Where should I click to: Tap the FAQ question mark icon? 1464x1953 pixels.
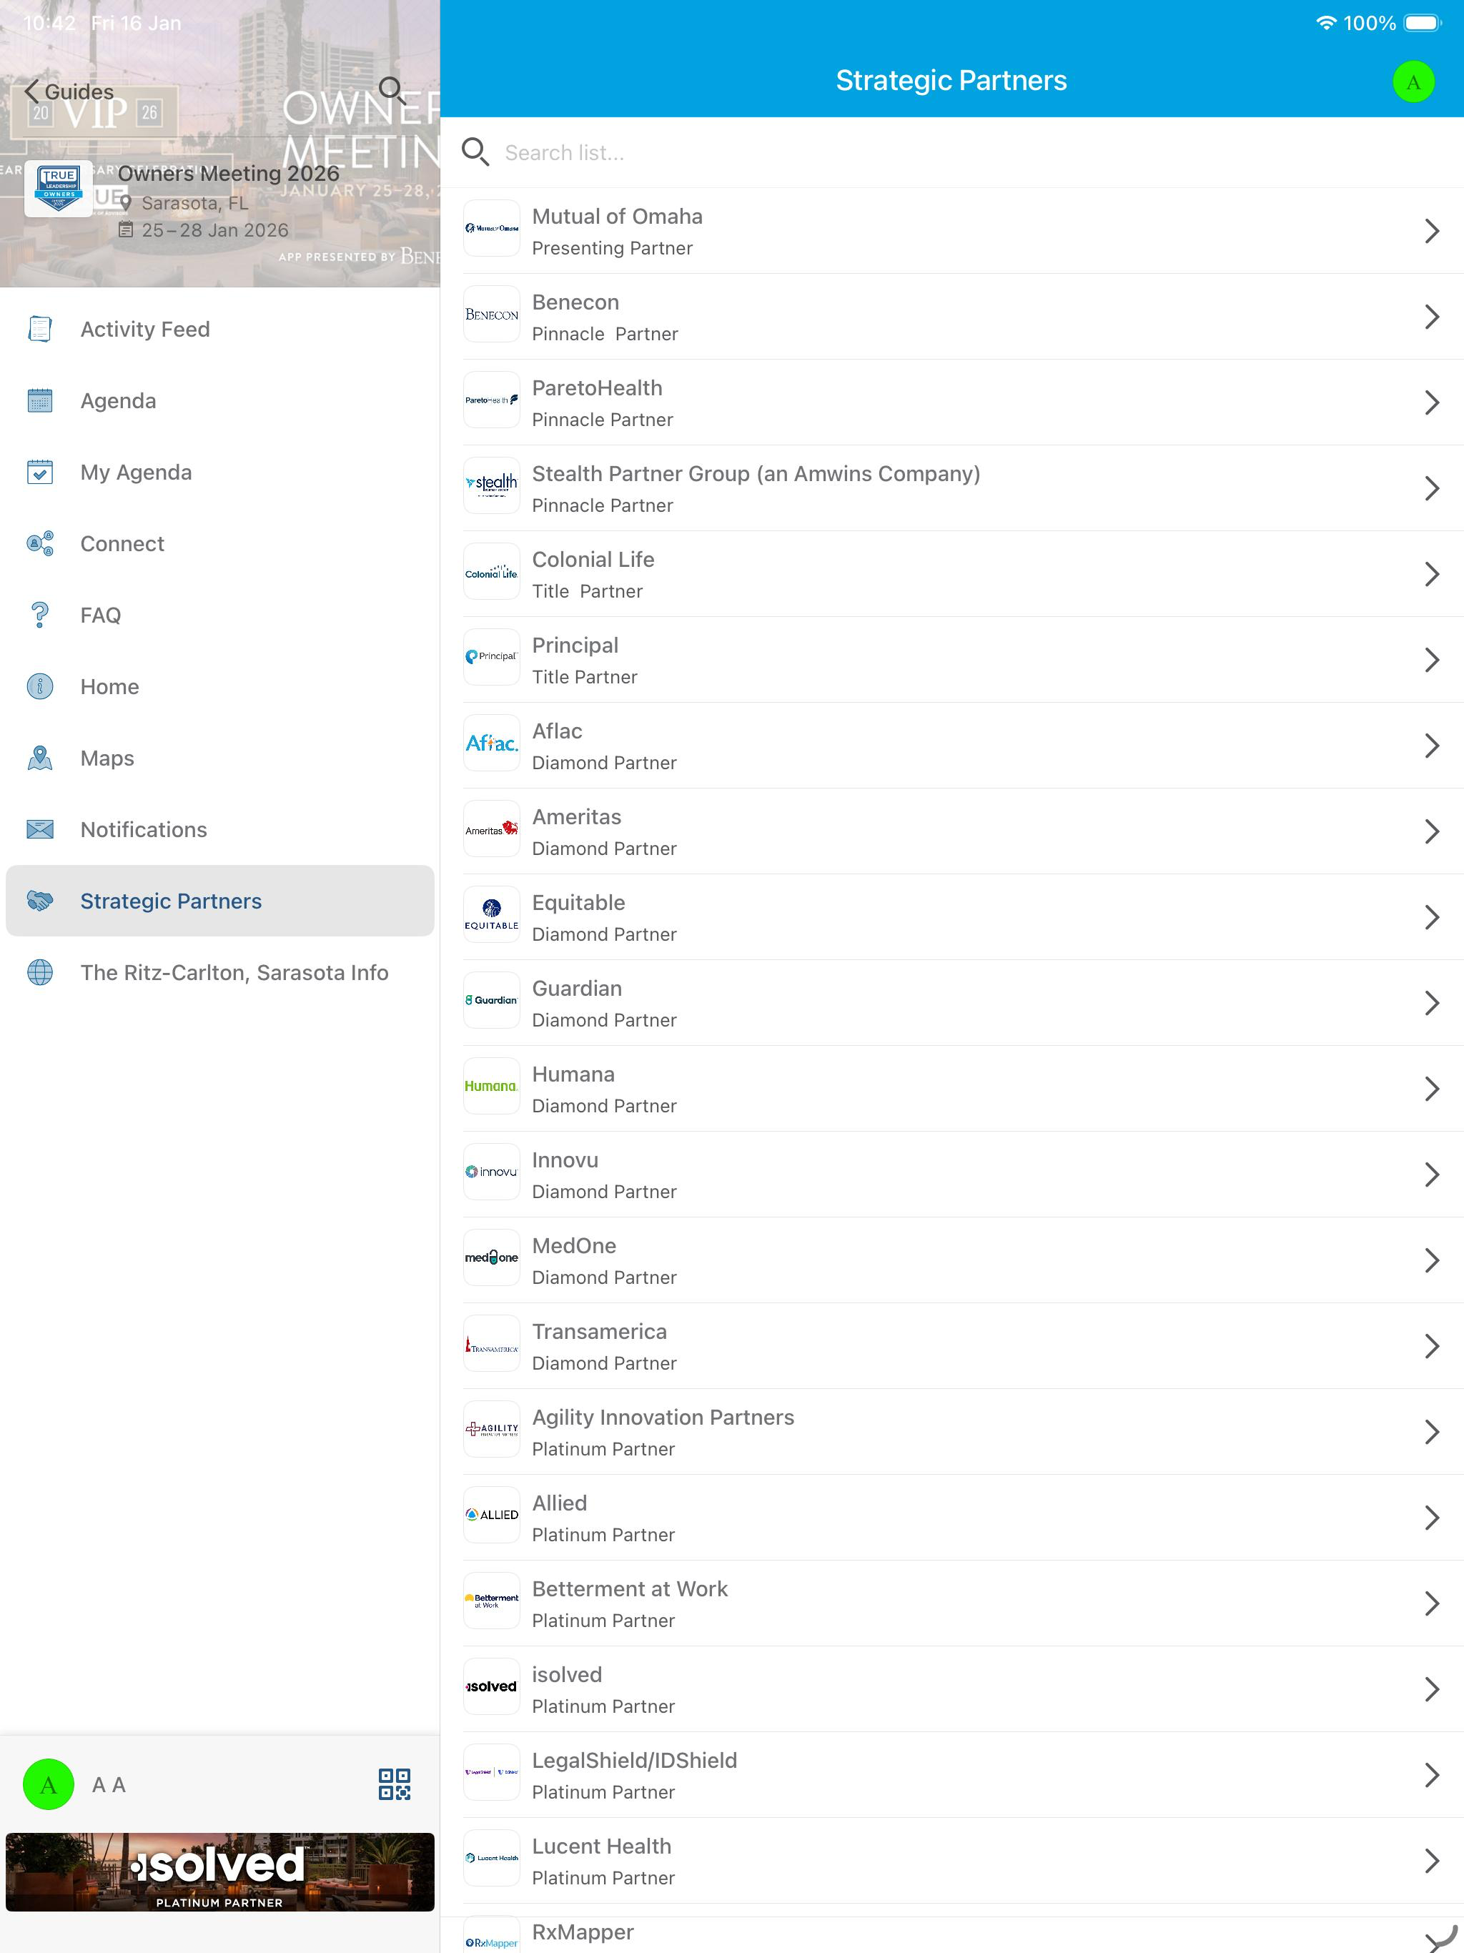(40, 615)
